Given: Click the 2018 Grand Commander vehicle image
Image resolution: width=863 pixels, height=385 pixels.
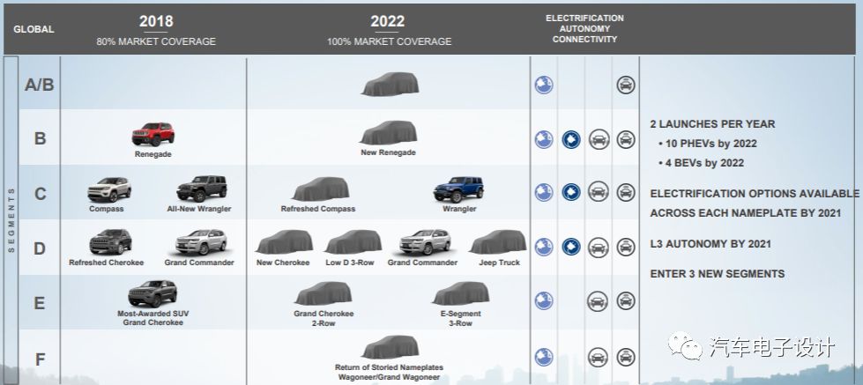Looking at the screenshot, I should [201, 242].
